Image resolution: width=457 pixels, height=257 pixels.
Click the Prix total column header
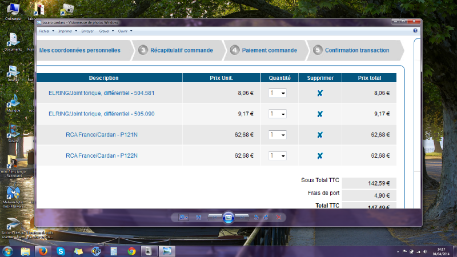(x=369, y=78)
